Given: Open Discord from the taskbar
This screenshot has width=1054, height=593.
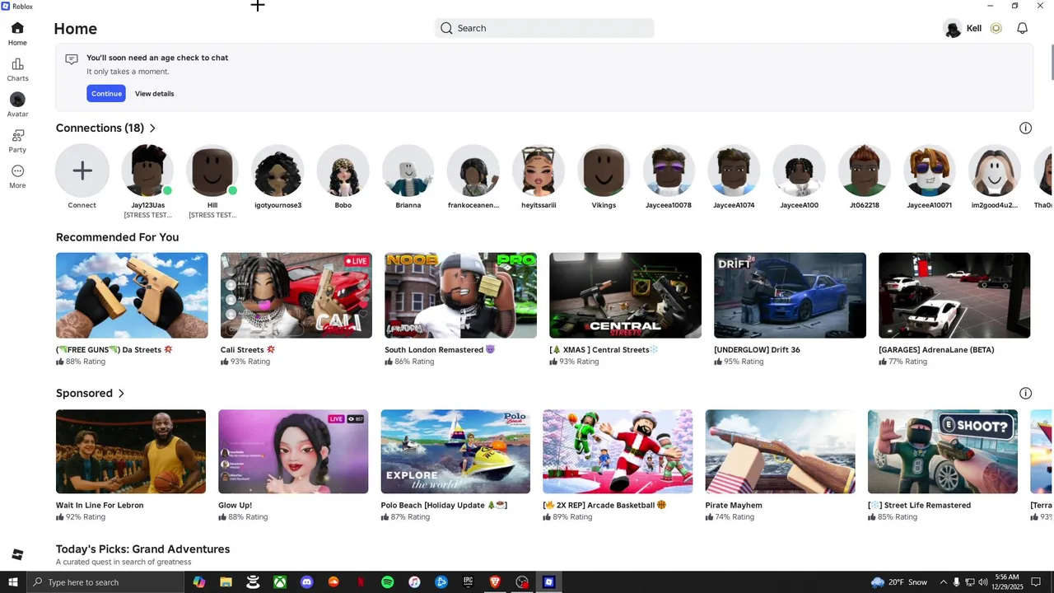Looking at the screenshot, I should [x=307, y=582].
